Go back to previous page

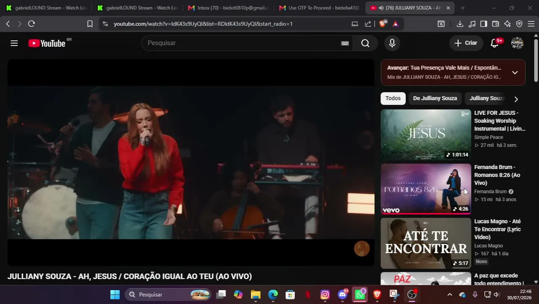click(x=8, y=24)
